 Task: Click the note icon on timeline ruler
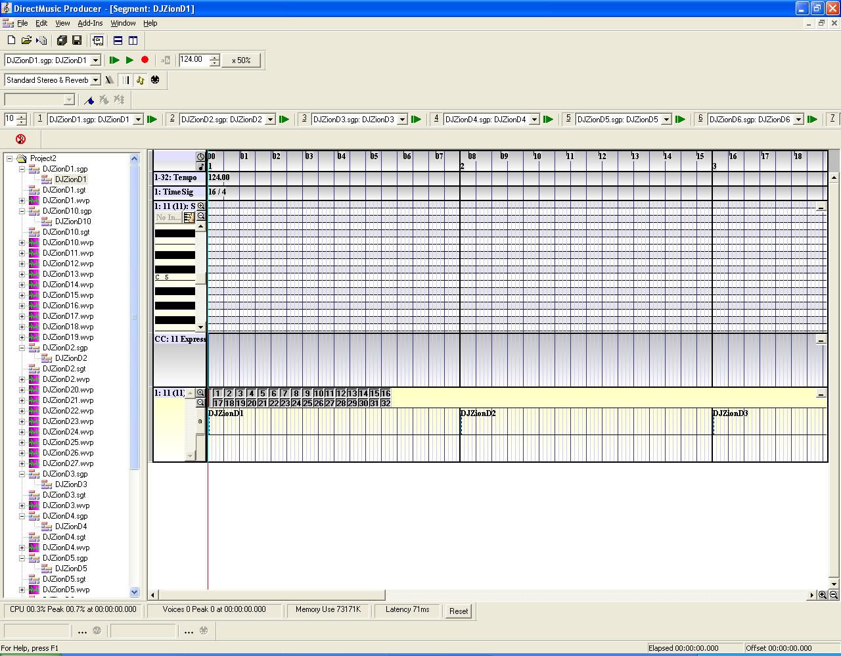tap(201, 166)
